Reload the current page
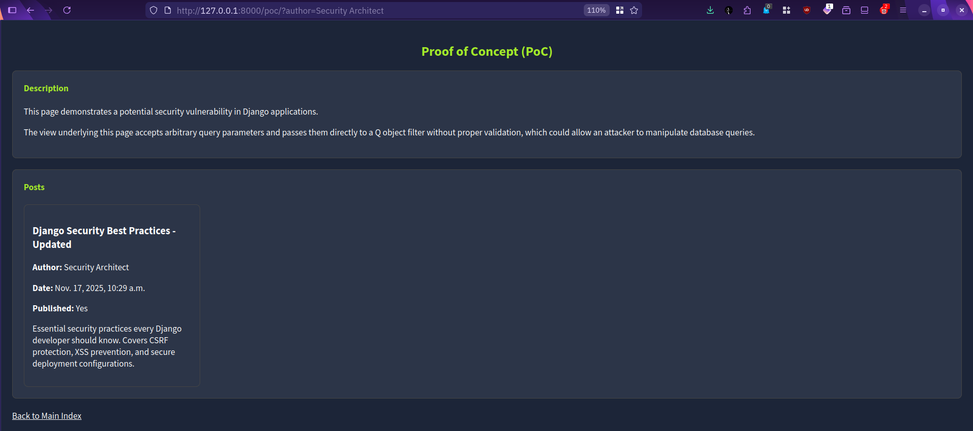 (x=67, y=10)
